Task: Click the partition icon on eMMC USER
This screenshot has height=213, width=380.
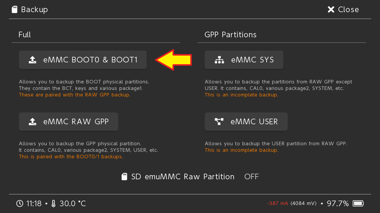Action: pos(219,122)
